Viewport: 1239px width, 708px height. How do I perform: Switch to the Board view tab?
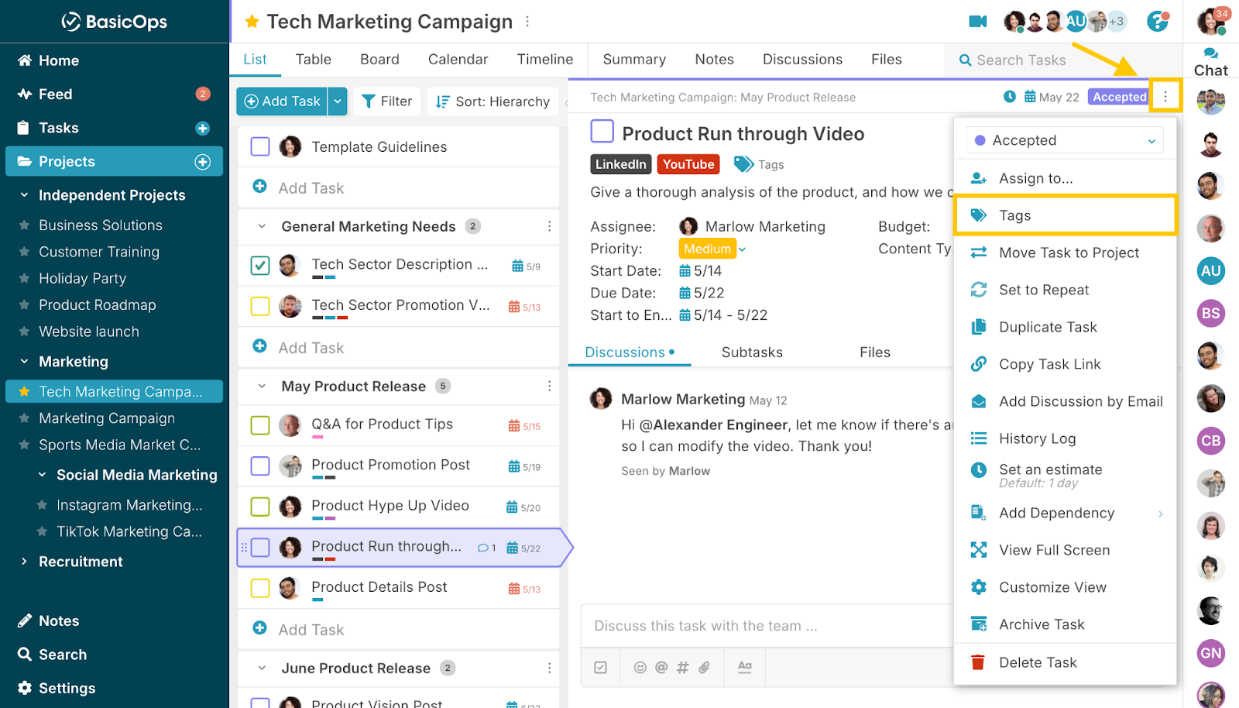379,60
